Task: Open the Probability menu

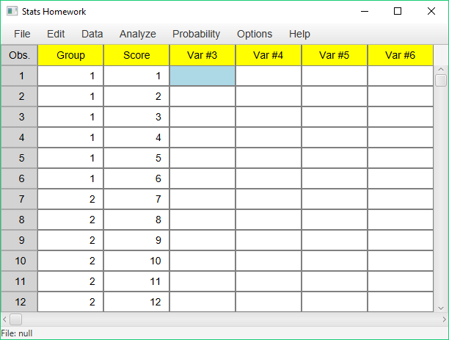Action: [196, 34]
